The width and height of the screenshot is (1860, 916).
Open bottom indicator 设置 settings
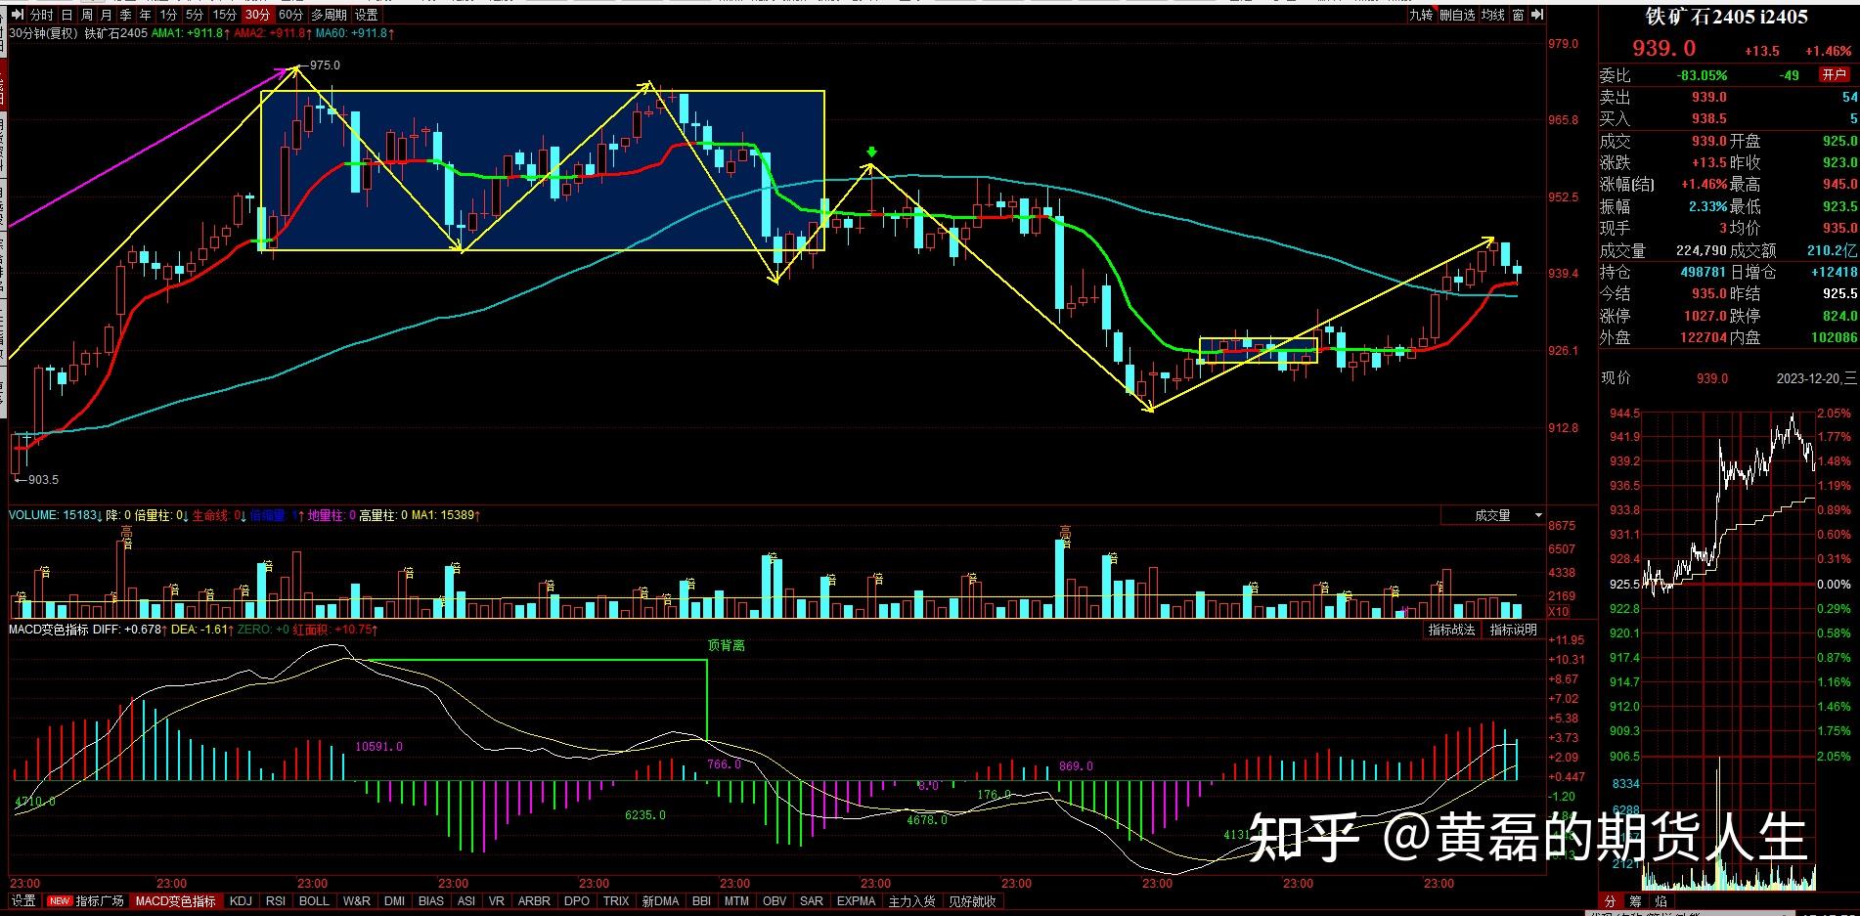tap(23, 901)
